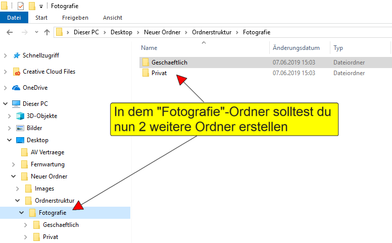Expand the OneDrive tree node

[x=5, y=88]
